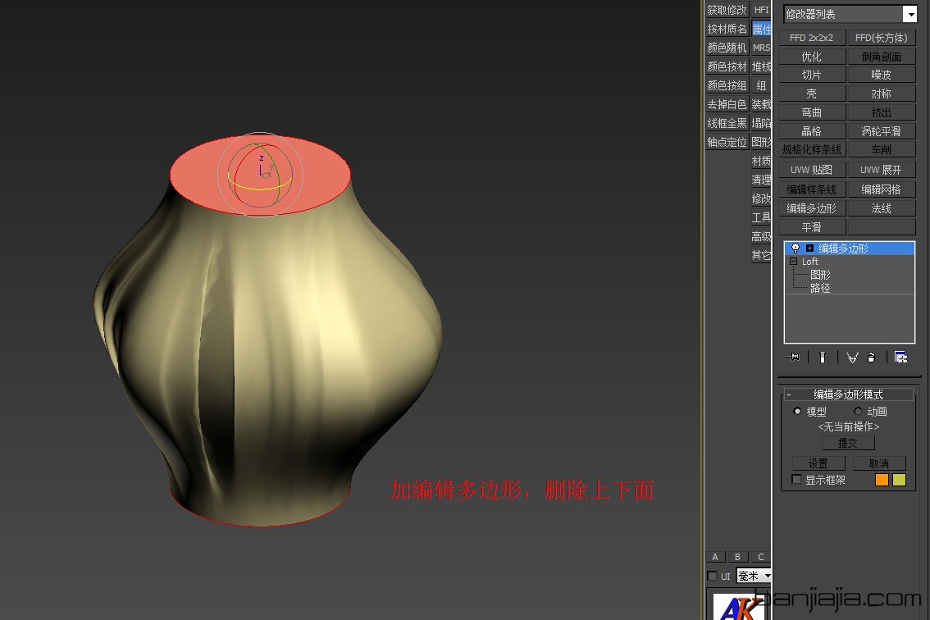The image size is (930, 620).
Task: Click the 按材质名 button
Action: [727, 29]
